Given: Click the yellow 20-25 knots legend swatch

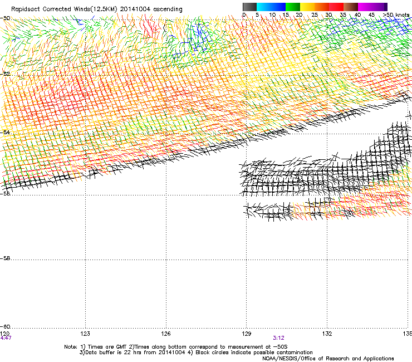Looking at the screenshot, I should coord(307,7).
